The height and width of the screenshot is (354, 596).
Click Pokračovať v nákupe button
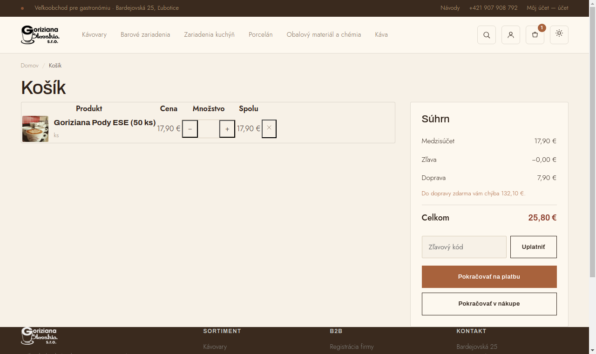click(x=489, y=304)
